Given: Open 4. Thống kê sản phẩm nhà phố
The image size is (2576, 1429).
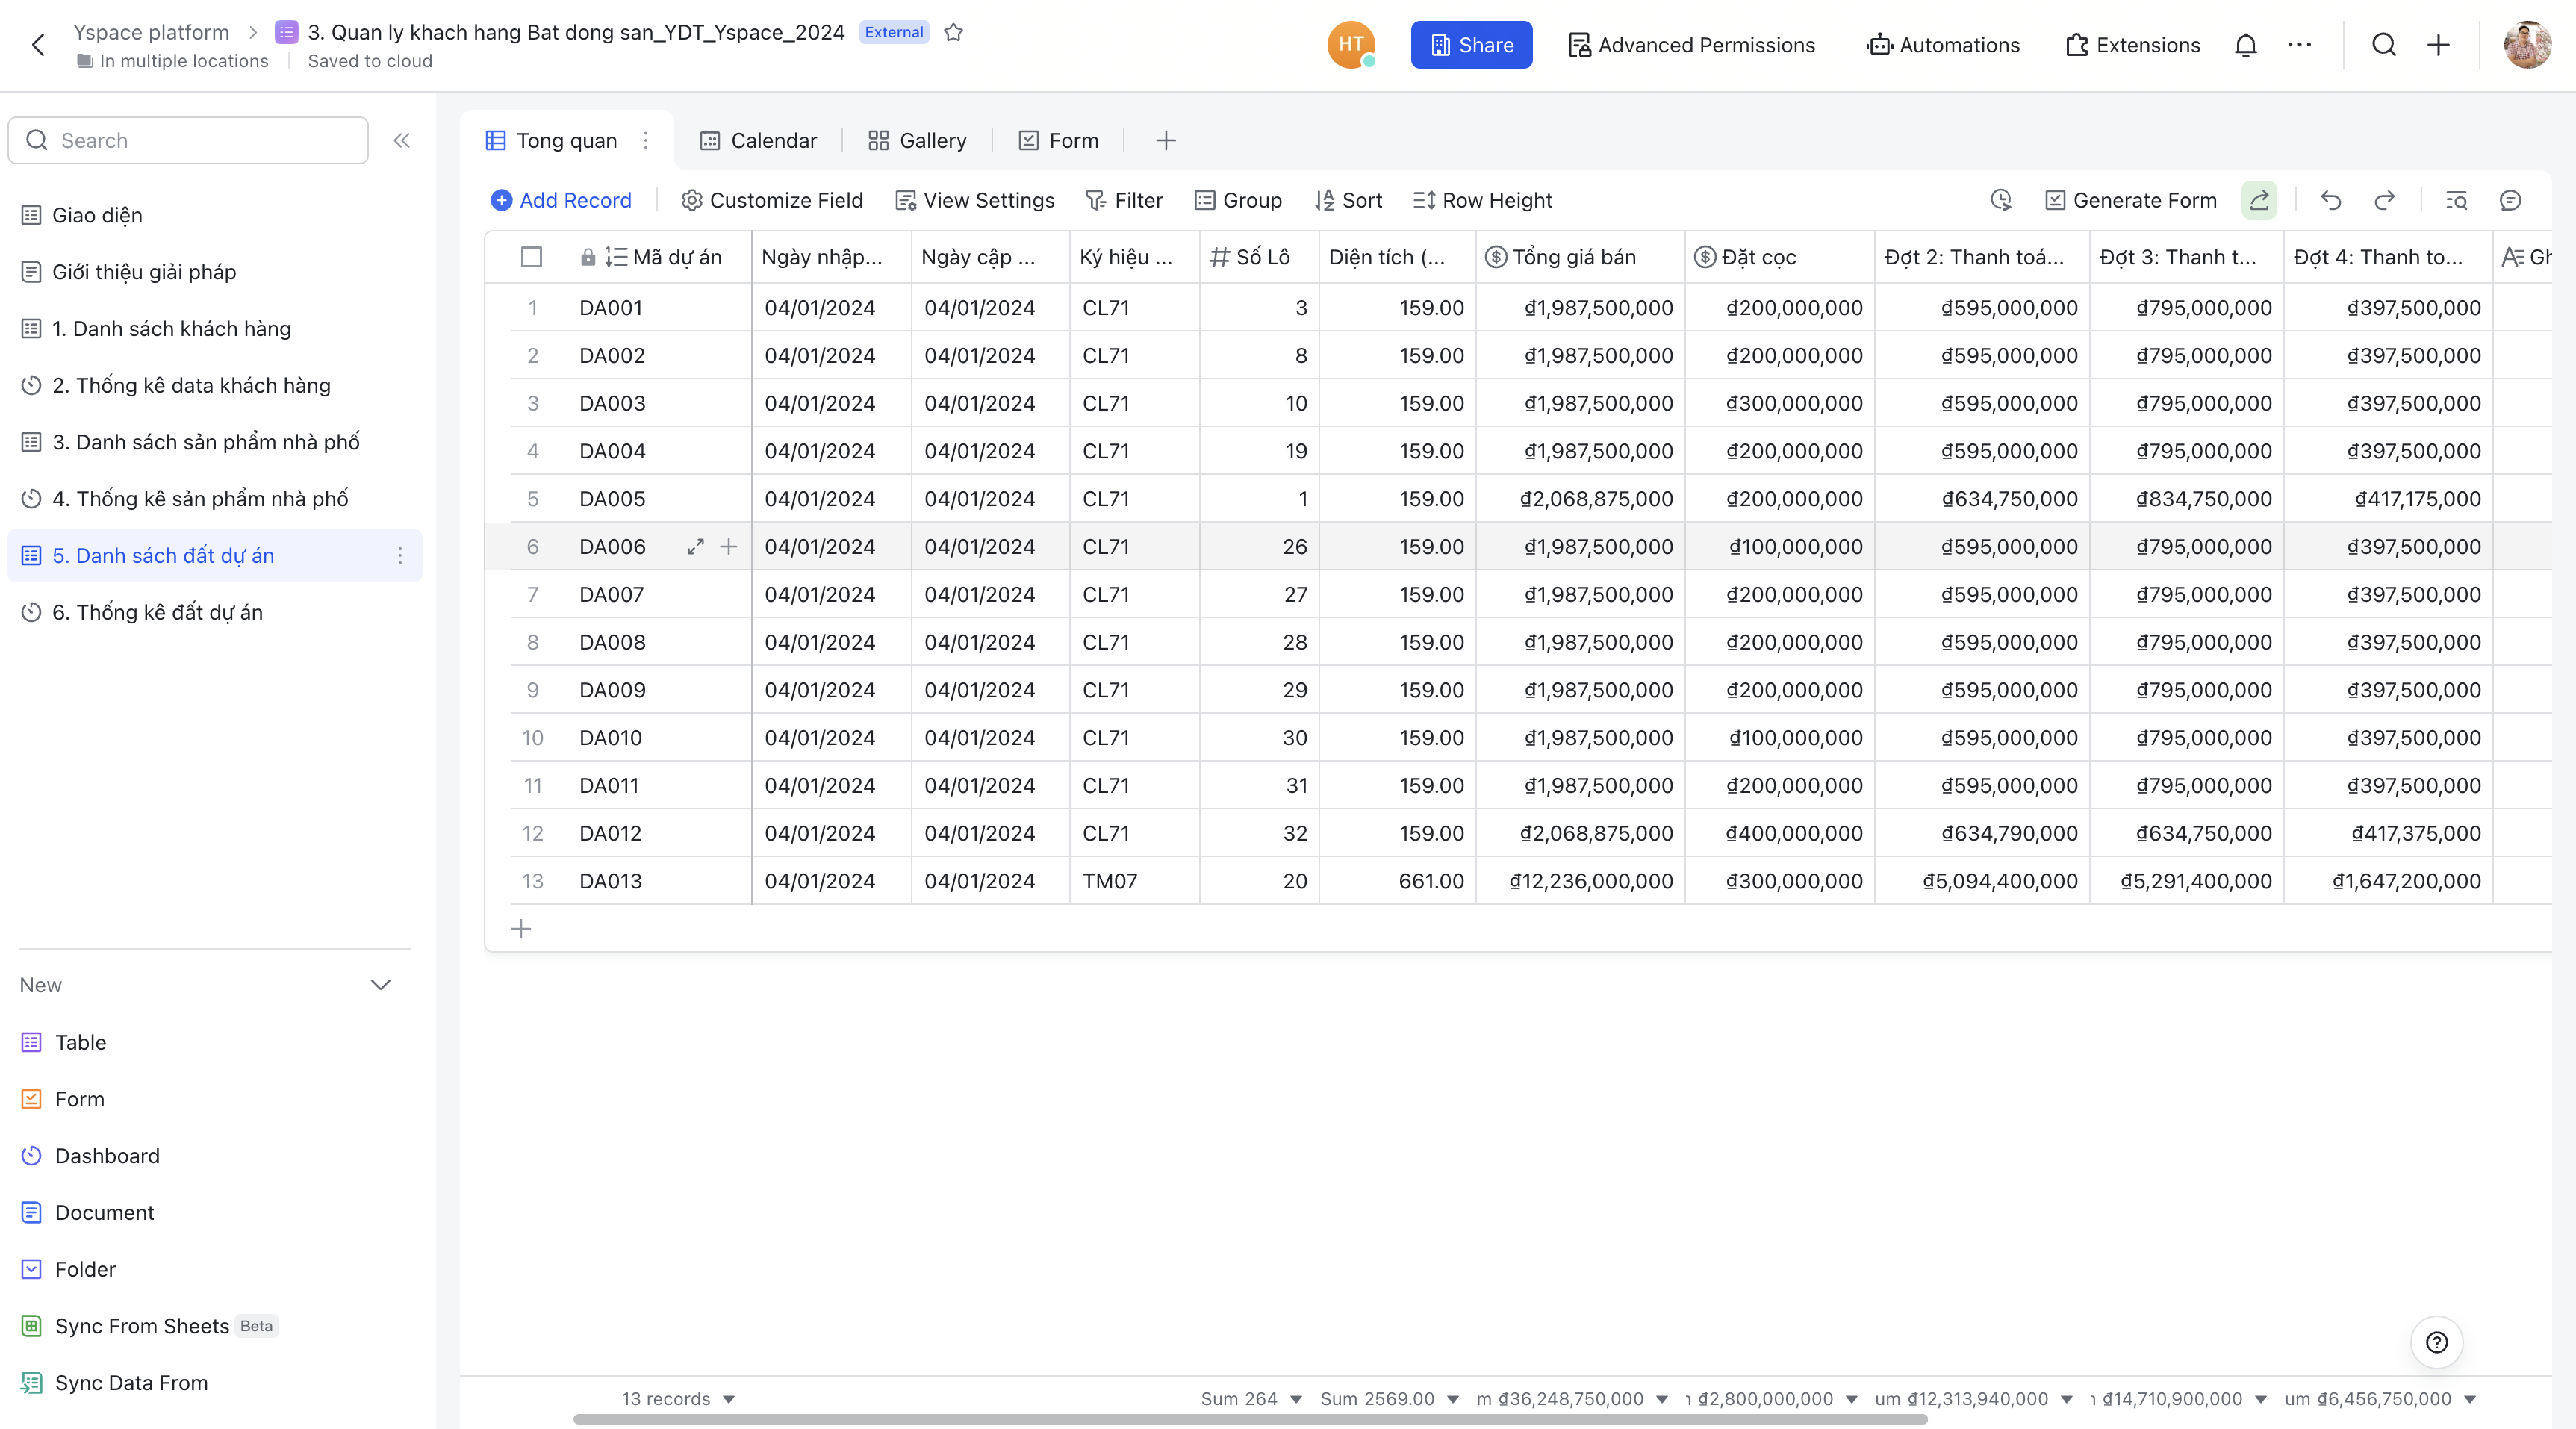Looking at the screenshot, I should point(214,498).
